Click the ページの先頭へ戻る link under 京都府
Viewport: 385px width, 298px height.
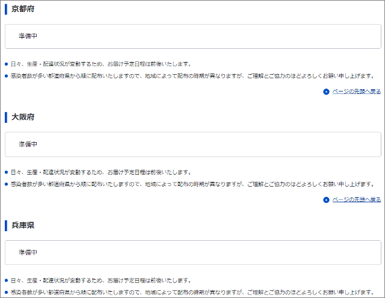pos(356,92)
